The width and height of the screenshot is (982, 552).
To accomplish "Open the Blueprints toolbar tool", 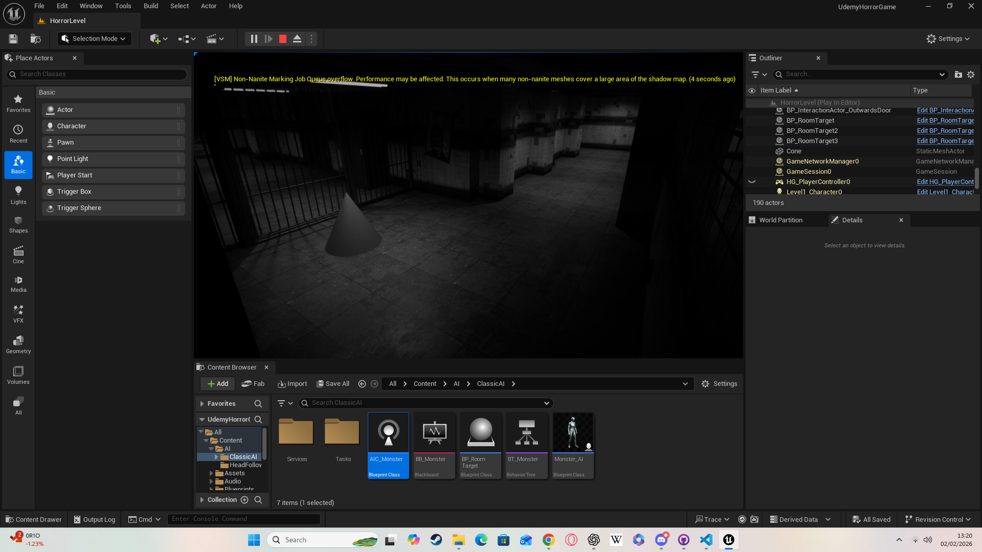I will pyautogui.click(x=186, y=38).
